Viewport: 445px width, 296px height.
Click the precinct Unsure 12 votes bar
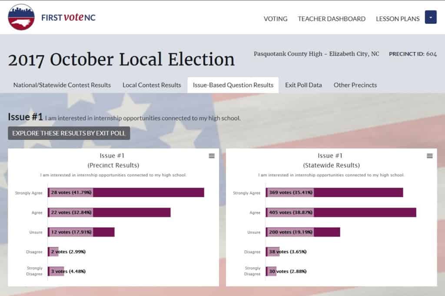(x=81, y=232)
